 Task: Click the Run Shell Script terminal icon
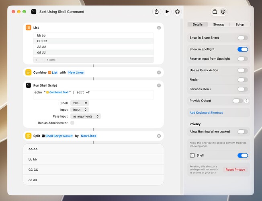[29, 85]
